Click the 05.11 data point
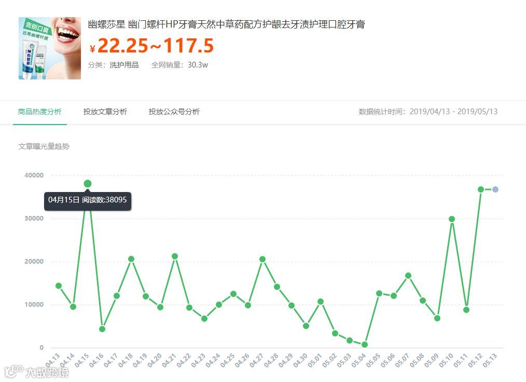The width and height of the screenshot is (526, 382). pyautogui.click(x=466, y=310)
